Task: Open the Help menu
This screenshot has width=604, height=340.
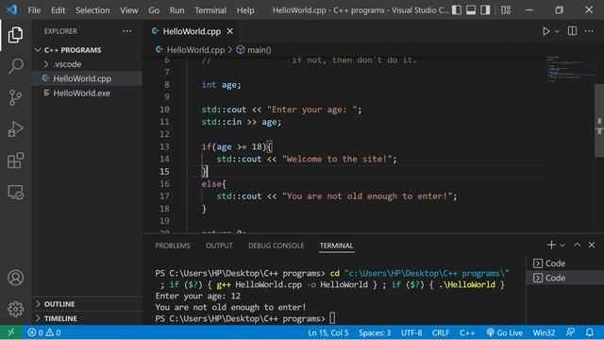Action: coord(245,10)
